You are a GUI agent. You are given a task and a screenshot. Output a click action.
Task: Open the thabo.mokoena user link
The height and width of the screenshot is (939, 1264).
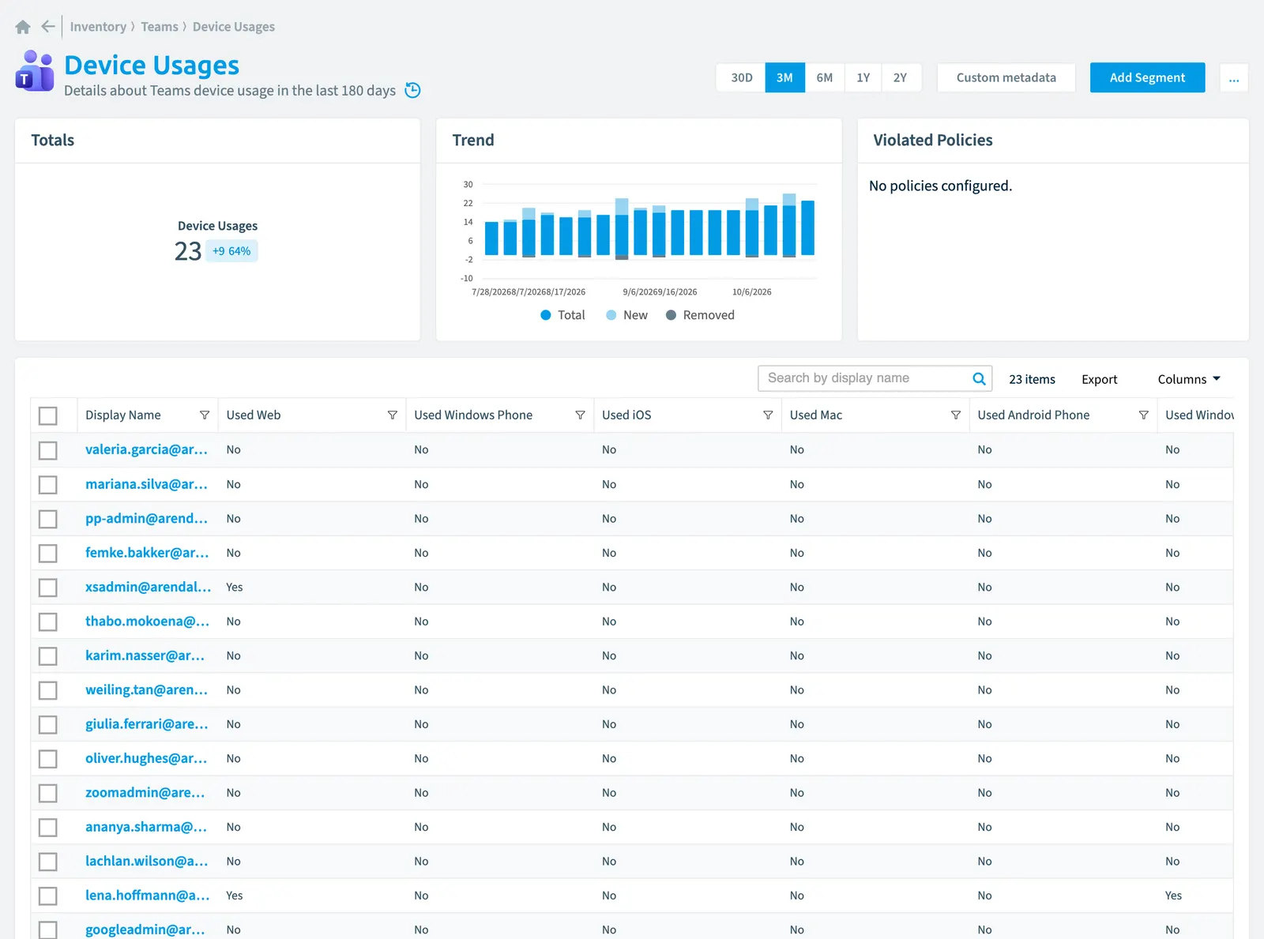pyautogui.click(x=147, y=622)
